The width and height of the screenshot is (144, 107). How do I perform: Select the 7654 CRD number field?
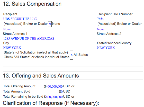100,19
